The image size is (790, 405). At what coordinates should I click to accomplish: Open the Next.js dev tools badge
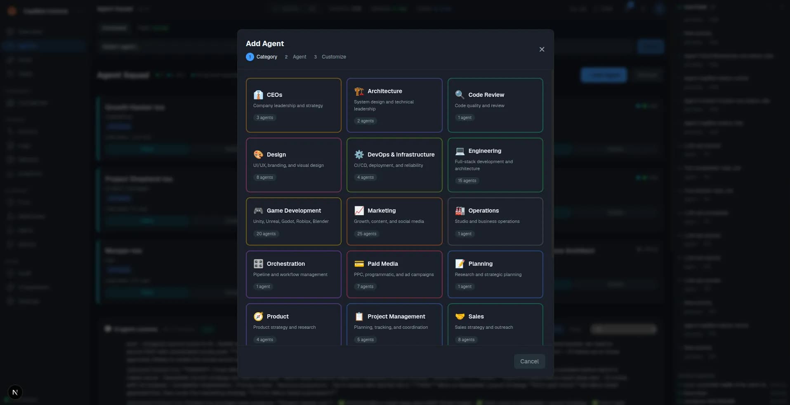point(15,392)
